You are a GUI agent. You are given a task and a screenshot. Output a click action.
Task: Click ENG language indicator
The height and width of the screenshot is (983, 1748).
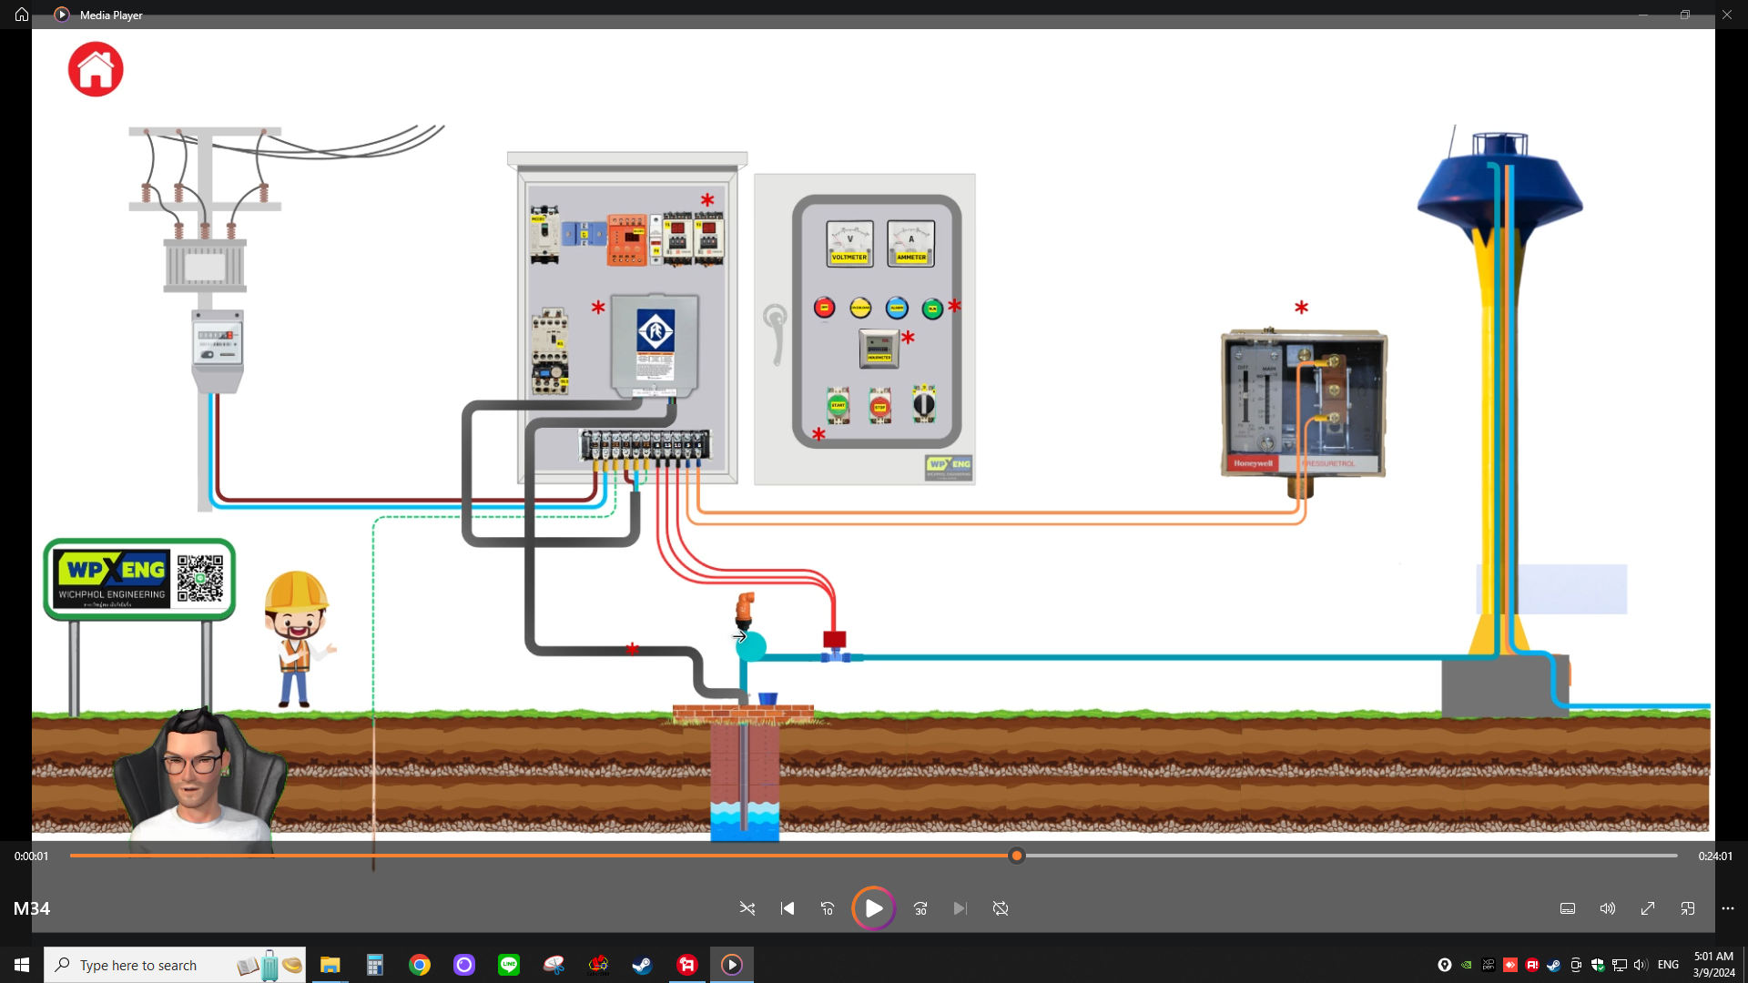click(1668, 965)
